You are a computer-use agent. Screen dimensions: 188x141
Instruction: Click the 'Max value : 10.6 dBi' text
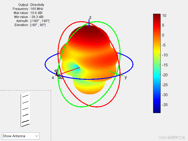click(28, 13)
